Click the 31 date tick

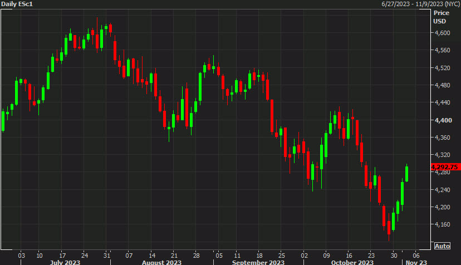pos(107,256)
